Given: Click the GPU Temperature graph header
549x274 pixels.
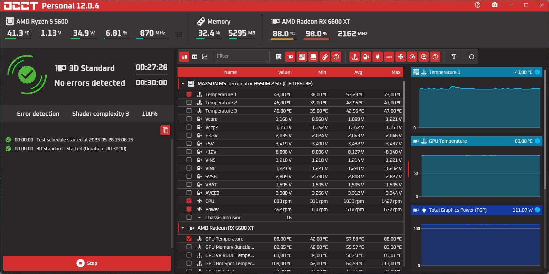Looking at the screenshot, I should pos(476,141).
